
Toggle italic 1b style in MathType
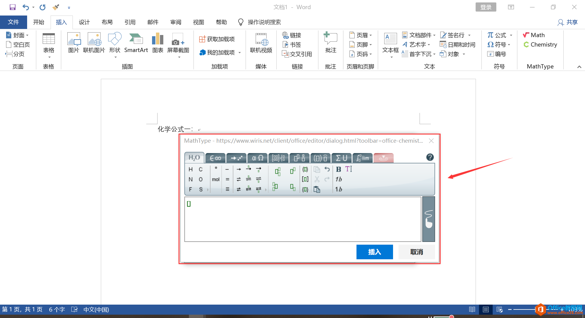click(338, 179)
